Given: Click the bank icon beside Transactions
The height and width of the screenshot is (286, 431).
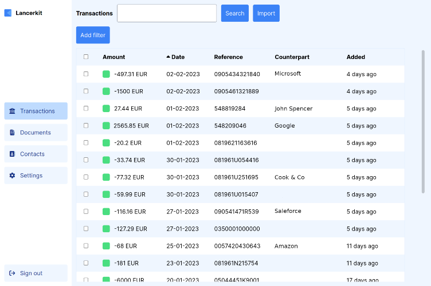Looking at the screenshot, I should point(12,111).
